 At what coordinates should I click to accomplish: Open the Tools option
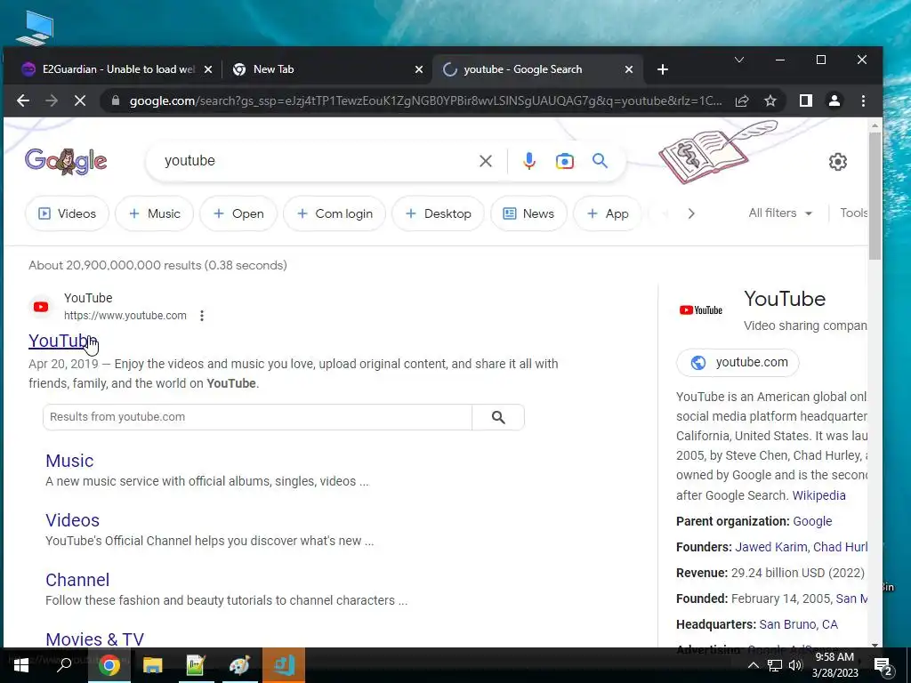tap(853, 213)
